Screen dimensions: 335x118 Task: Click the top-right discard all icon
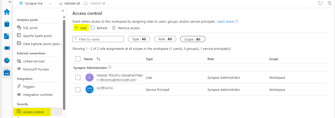pyautogui.click(x=329, y=3)
